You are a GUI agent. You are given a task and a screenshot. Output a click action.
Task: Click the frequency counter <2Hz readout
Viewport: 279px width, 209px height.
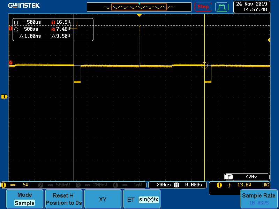251,177
